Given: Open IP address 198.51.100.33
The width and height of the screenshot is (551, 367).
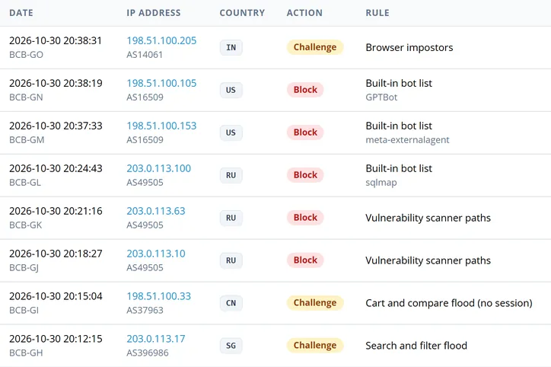Looking at the screenshot, I should pos(158,296).
